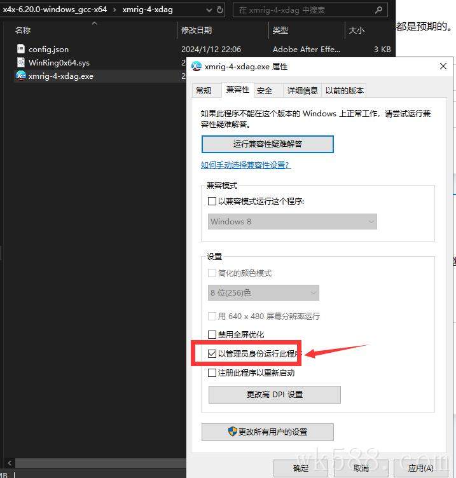Click 运行兼容性疑难解答 button

[268, 144]
